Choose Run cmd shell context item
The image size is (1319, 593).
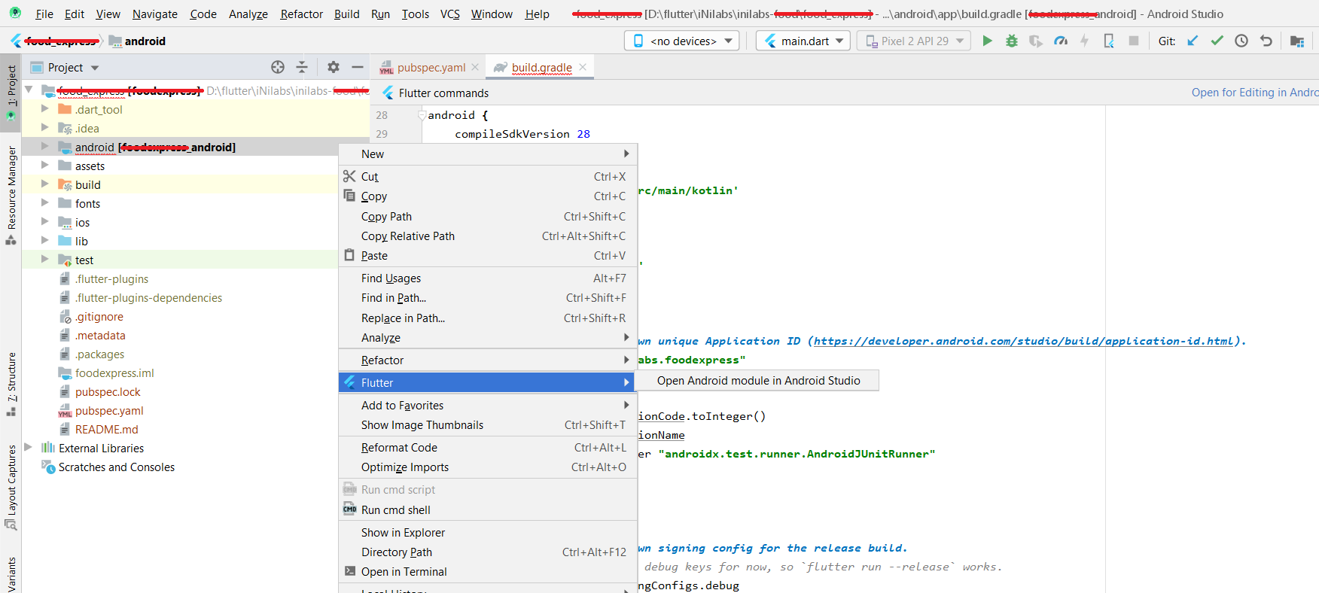(487, 509)
